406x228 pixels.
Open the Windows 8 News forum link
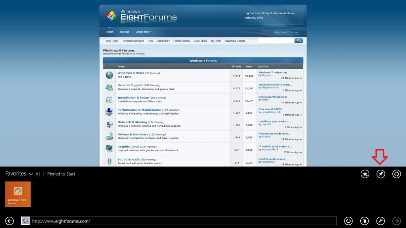click(131, 73)
